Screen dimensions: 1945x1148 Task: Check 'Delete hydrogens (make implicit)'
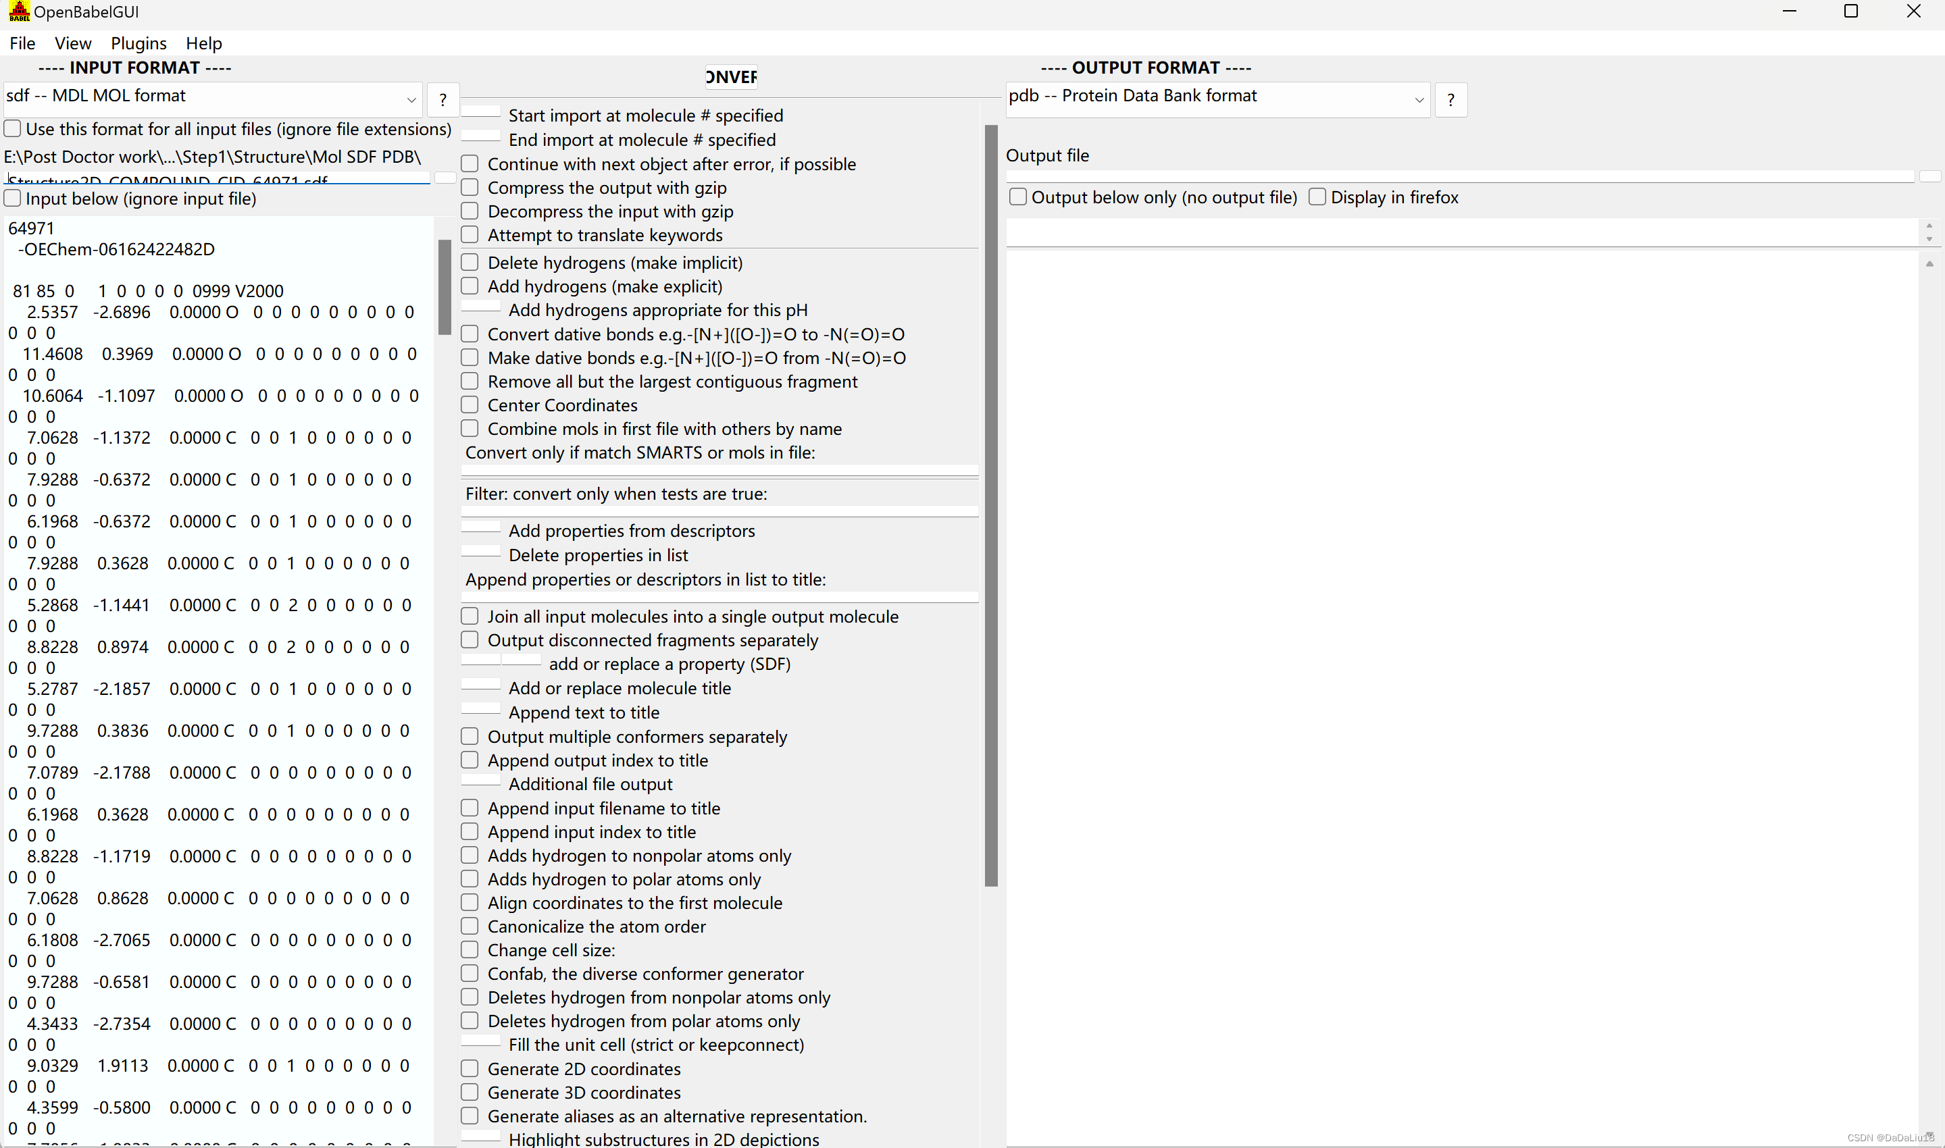click(x=470, y=262)
